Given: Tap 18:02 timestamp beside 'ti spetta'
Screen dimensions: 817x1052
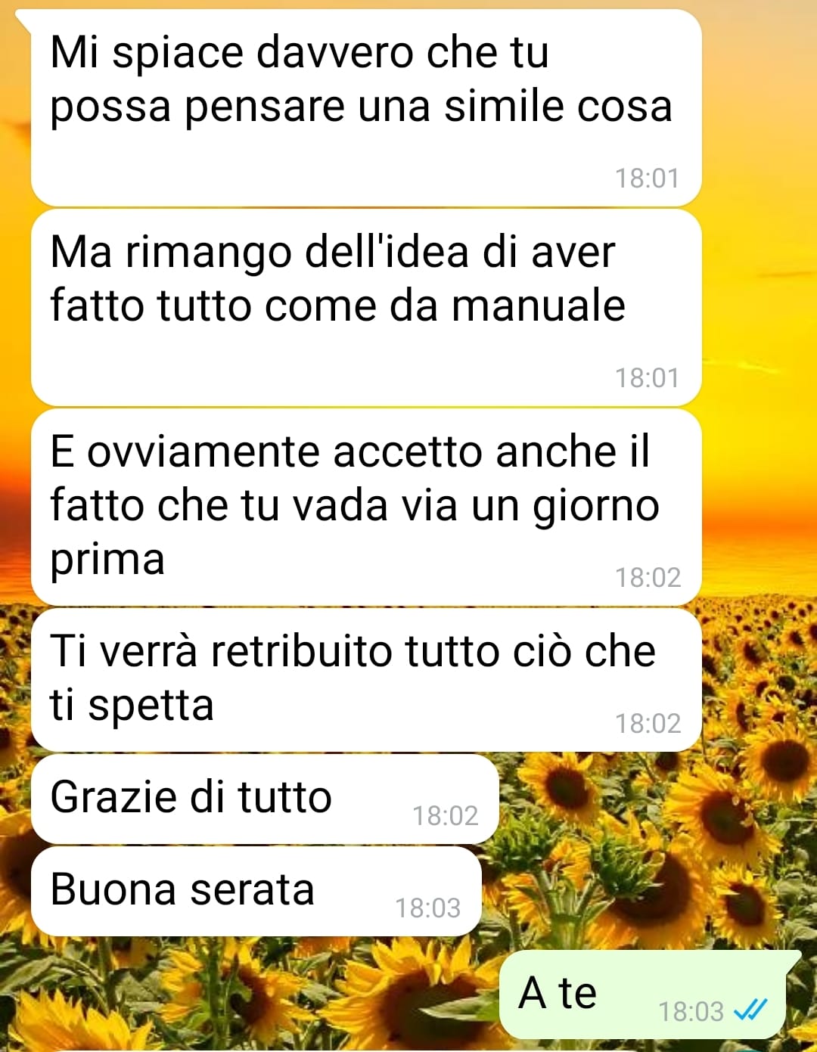Looking at the screenshot, I should [x=648, y=724].
